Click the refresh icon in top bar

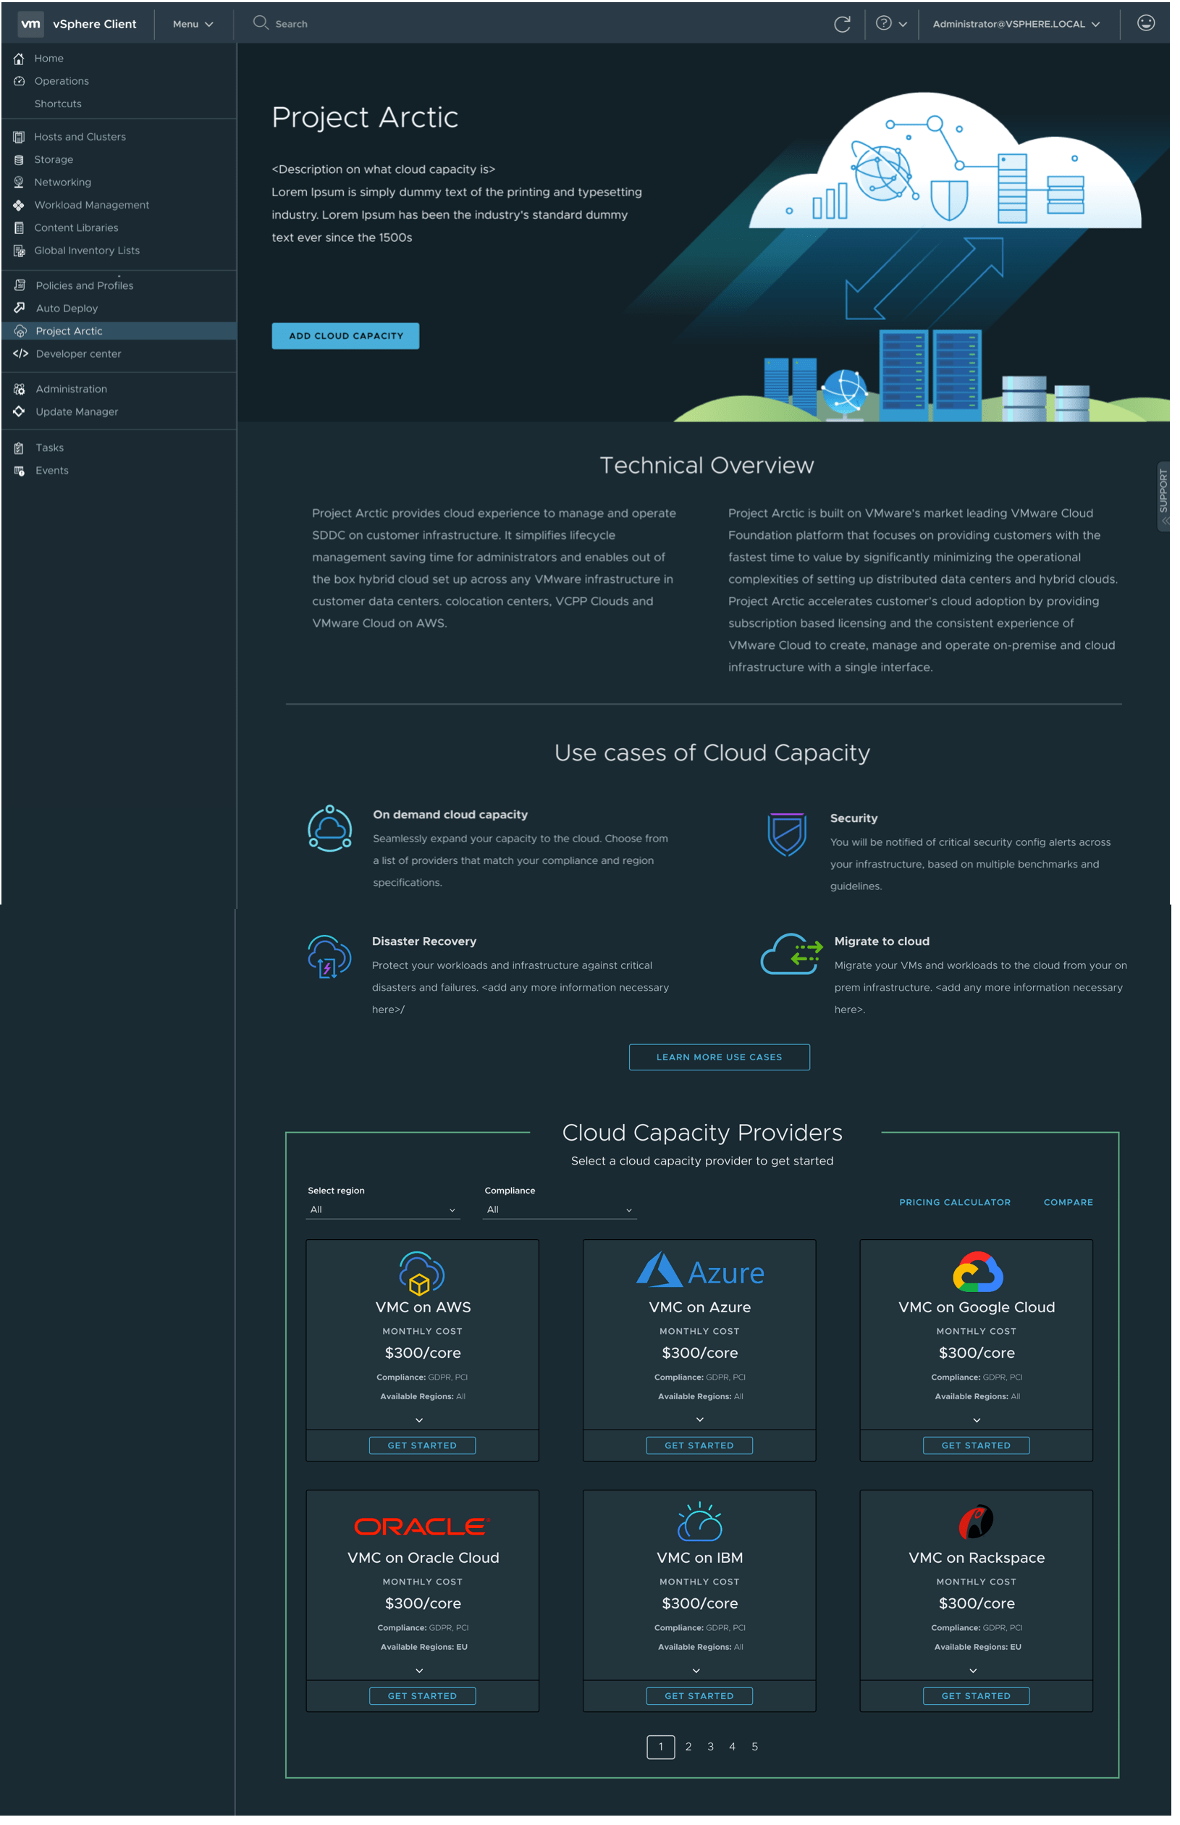tap(848, 24)
